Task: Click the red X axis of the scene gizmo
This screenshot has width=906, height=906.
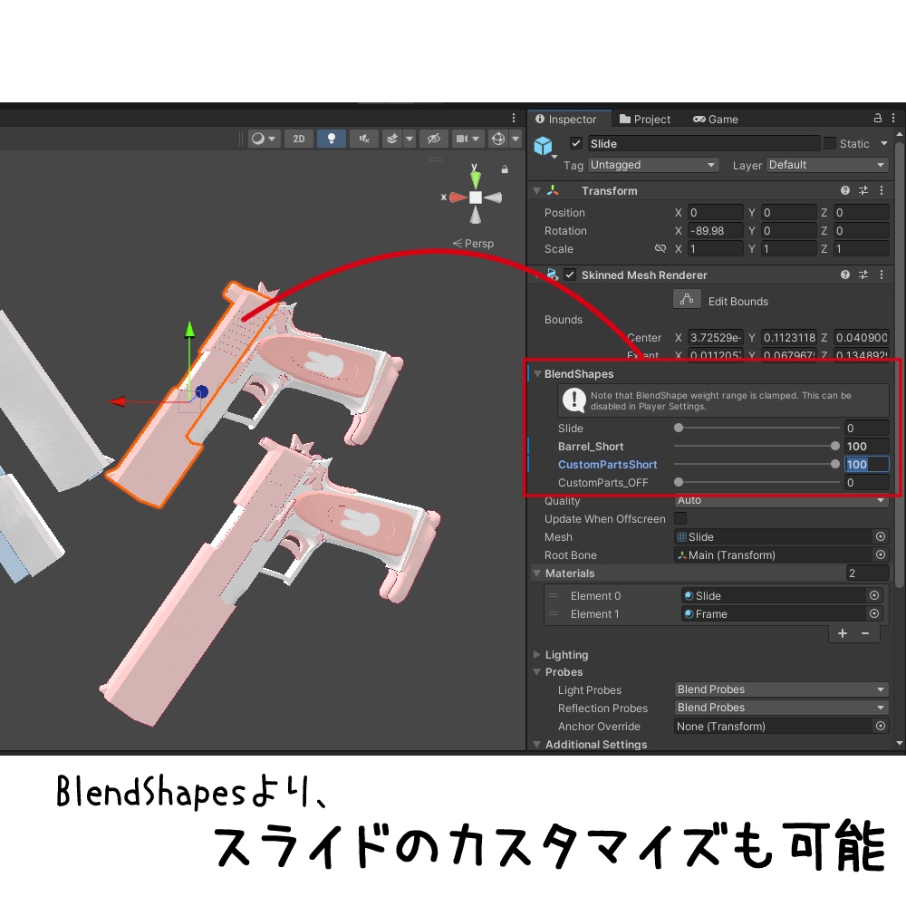Action: click(x=457, y=198)
